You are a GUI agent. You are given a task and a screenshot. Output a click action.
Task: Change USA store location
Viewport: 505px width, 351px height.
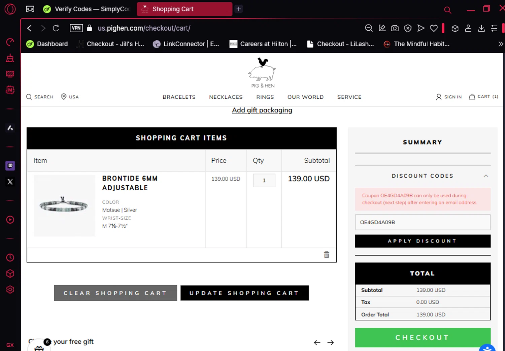(70, 97)
